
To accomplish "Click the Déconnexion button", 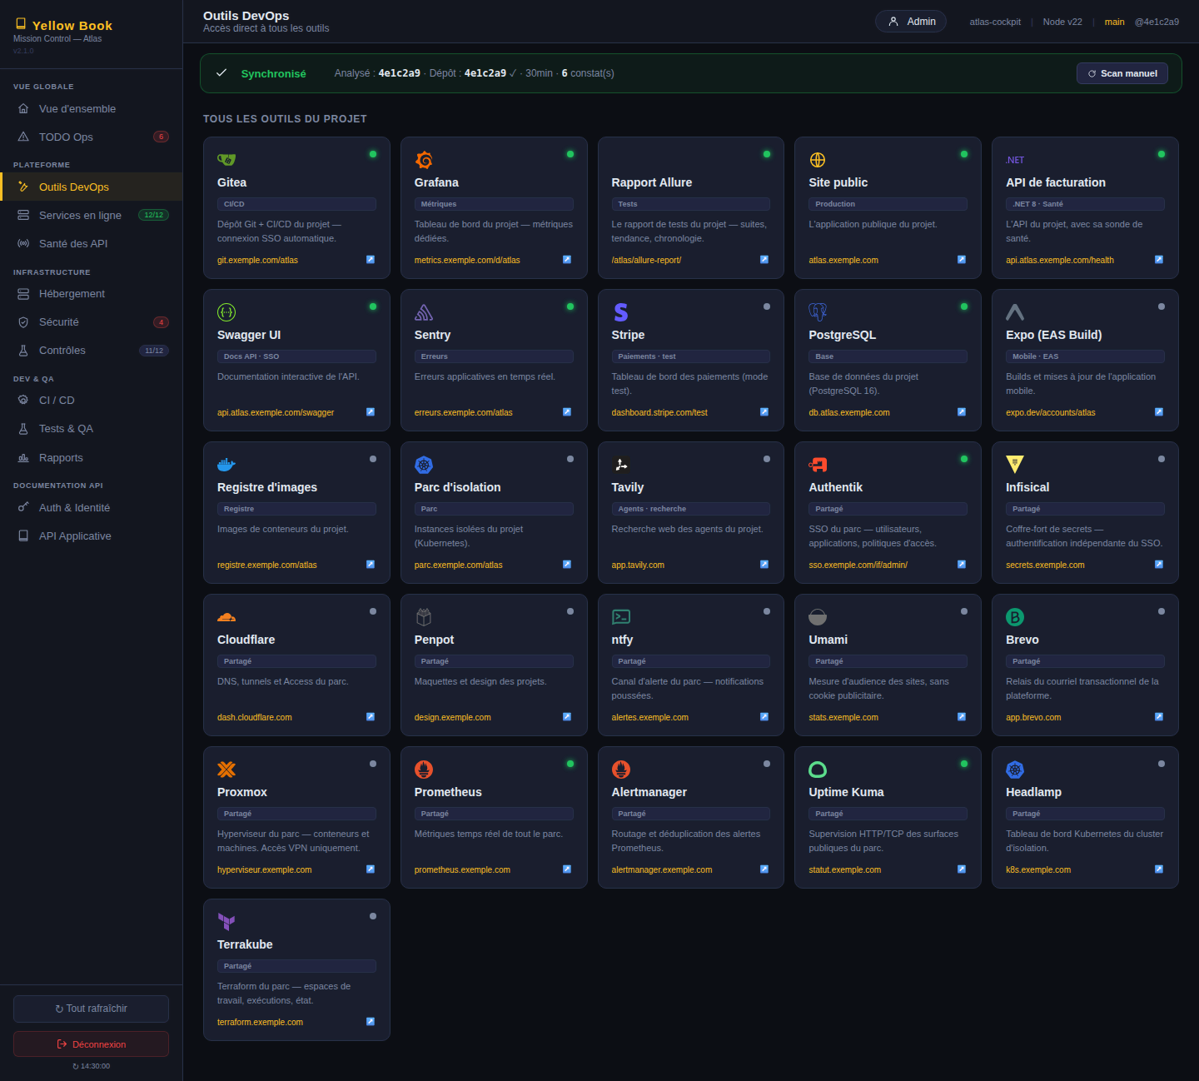I will click(92, 1044).
